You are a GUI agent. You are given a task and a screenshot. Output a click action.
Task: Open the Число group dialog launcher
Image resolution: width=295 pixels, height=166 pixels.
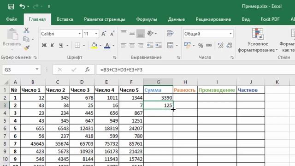coord(232,58)
